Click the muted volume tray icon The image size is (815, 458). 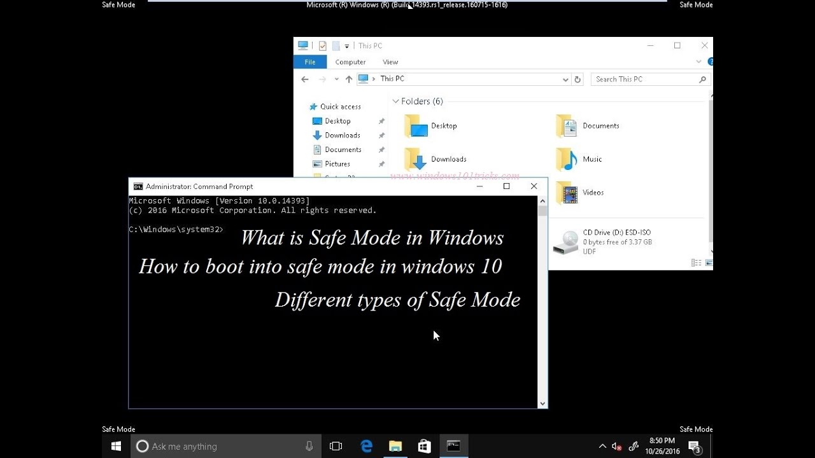point(616,447)
